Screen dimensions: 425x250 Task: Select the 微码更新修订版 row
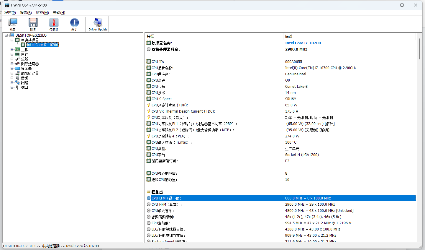pyautogui.click(x=281, y=161)
